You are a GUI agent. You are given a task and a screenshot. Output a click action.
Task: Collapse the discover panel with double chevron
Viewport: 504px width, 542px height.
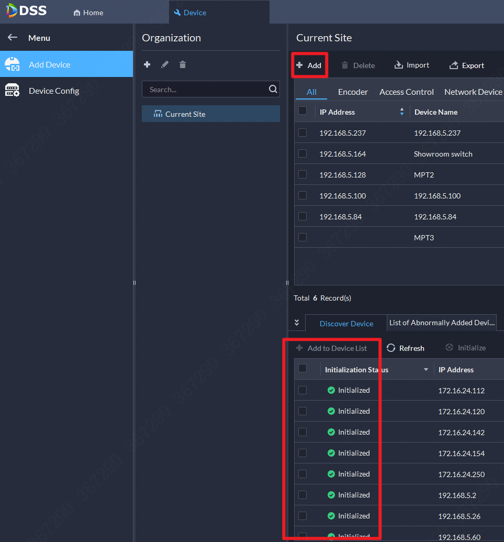pos(297,323)
